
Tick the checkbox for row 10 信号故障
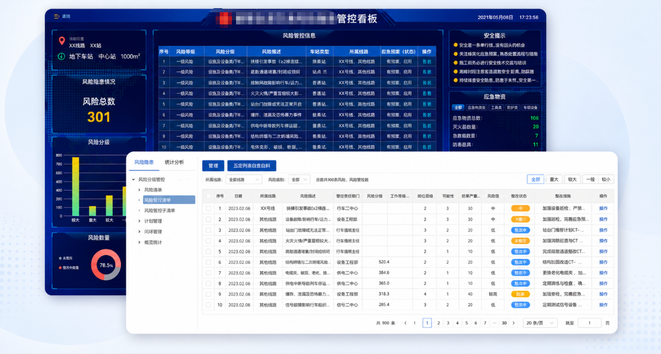(x=208, y=305)
